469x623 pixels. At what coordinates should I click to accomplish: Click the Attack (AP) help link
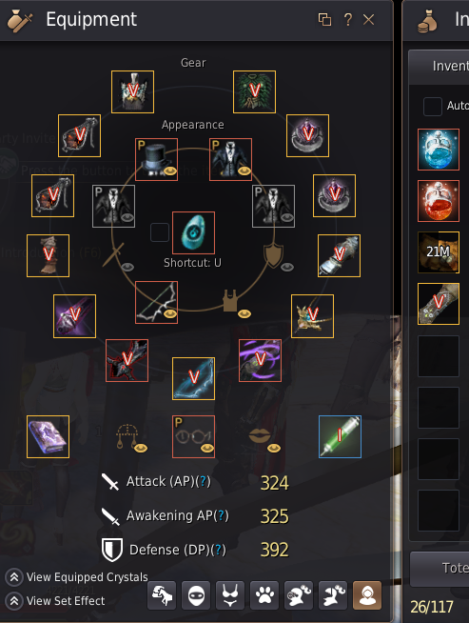[204, 481]
